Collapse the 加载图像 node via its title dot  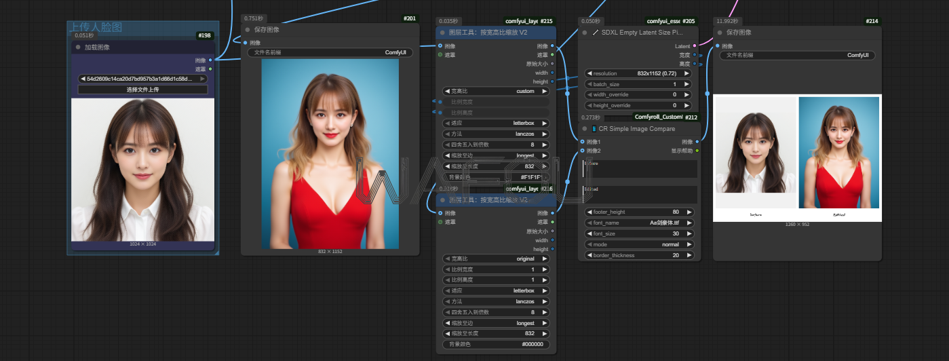pos(79,47)
